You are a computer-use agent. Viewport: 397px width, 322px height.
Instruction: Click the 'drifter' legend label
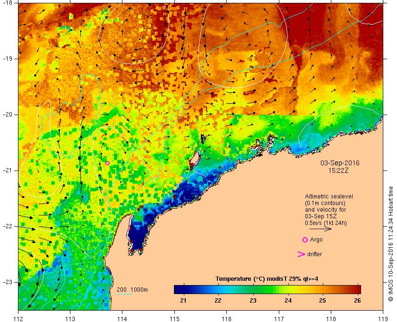(314, 254)
